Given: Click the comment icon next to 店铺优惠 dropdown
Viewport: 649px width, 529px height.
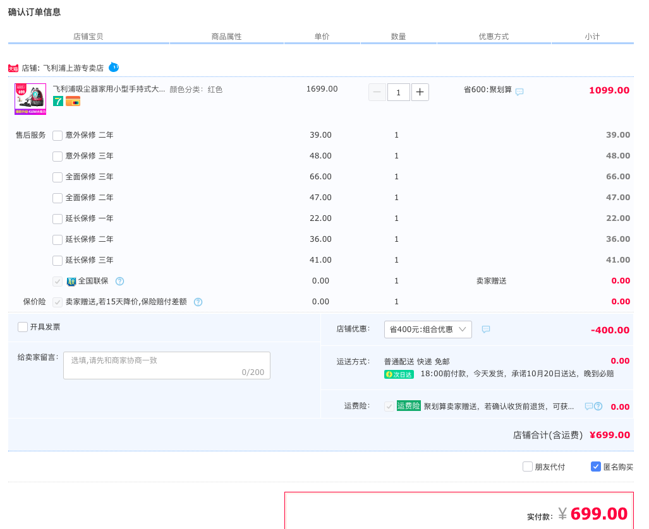Looking at the screenshot, I should (486, 330).
